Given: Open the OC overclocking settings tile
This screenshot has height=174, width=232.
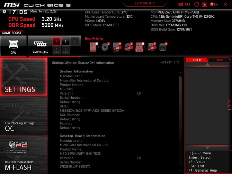Looking at the screenshot, I should point(24,116).
